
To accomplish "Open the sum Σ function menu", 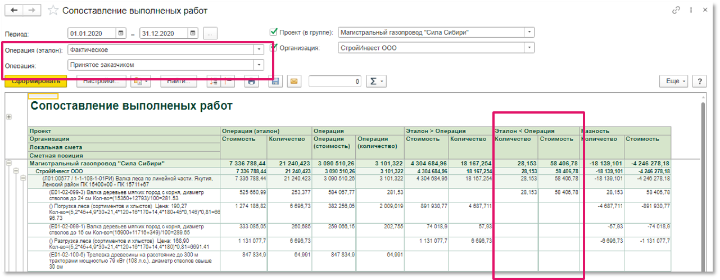I will pyautogui.click(x=376, y=82).
